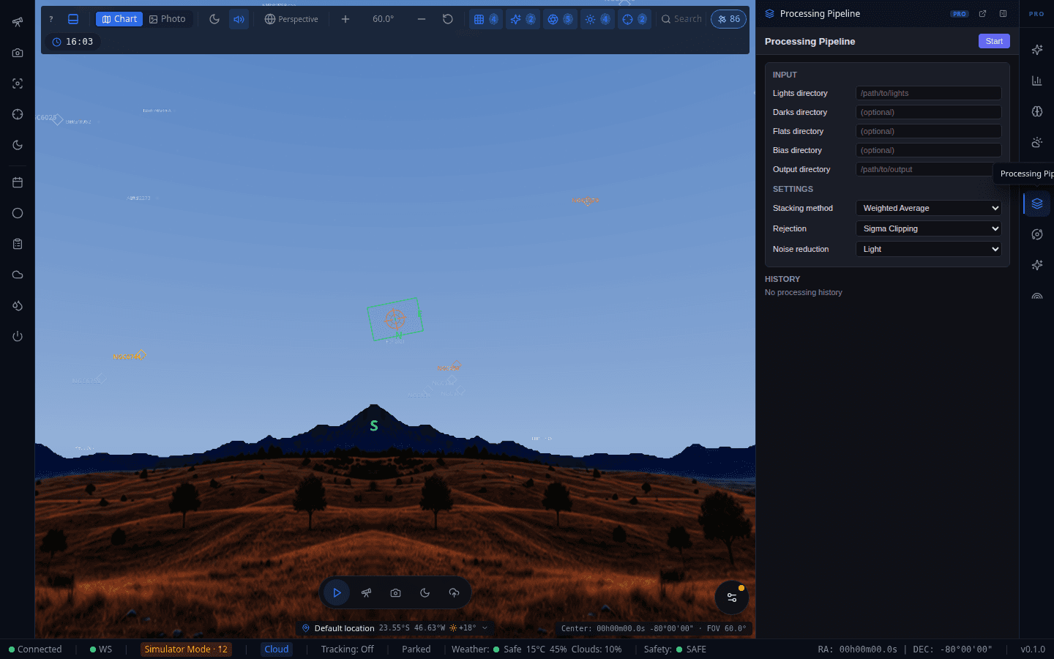Click the circle icon in left sidebar
This screenshot has width=1054, height=659.
pos(18,213)
